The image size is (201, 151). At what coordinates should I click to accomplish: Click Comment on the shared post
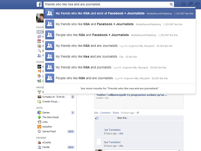(106, 113)
